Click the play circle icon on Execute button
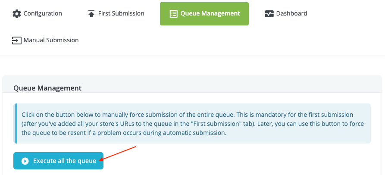This screenshot has width=385, height=175. [25, 161]
